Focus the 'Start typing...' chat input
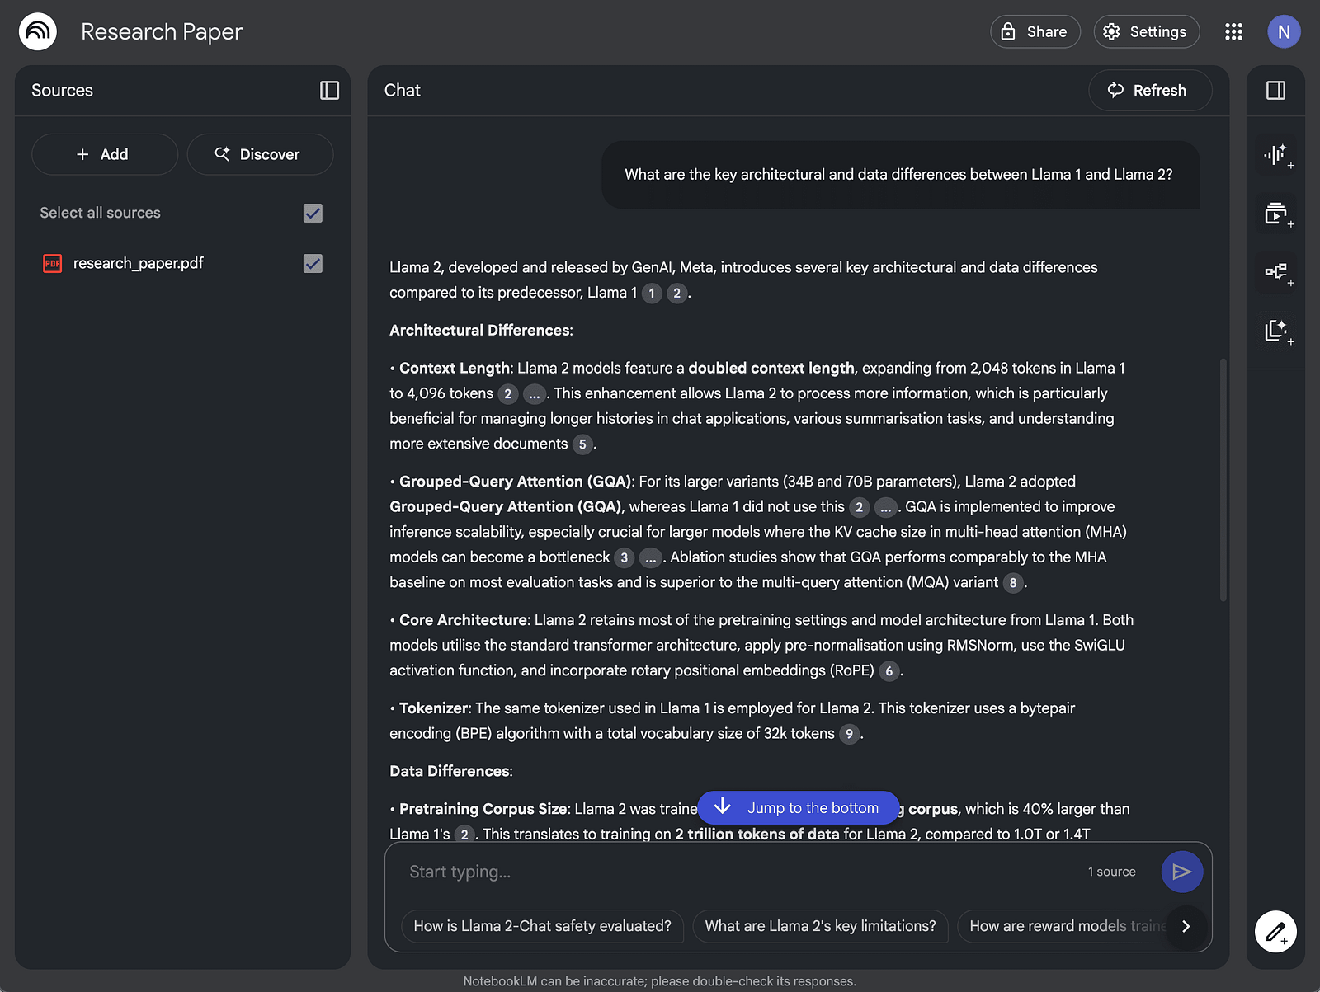The height and width of the screenshot is (992, 1320). [x=734, y=872]
